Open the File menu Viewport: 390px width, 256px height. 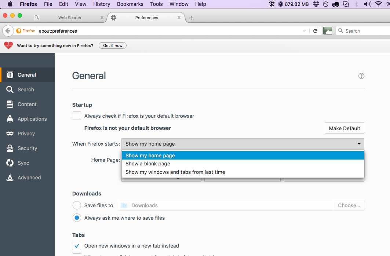pyautogui.click(x=48, y=4)
